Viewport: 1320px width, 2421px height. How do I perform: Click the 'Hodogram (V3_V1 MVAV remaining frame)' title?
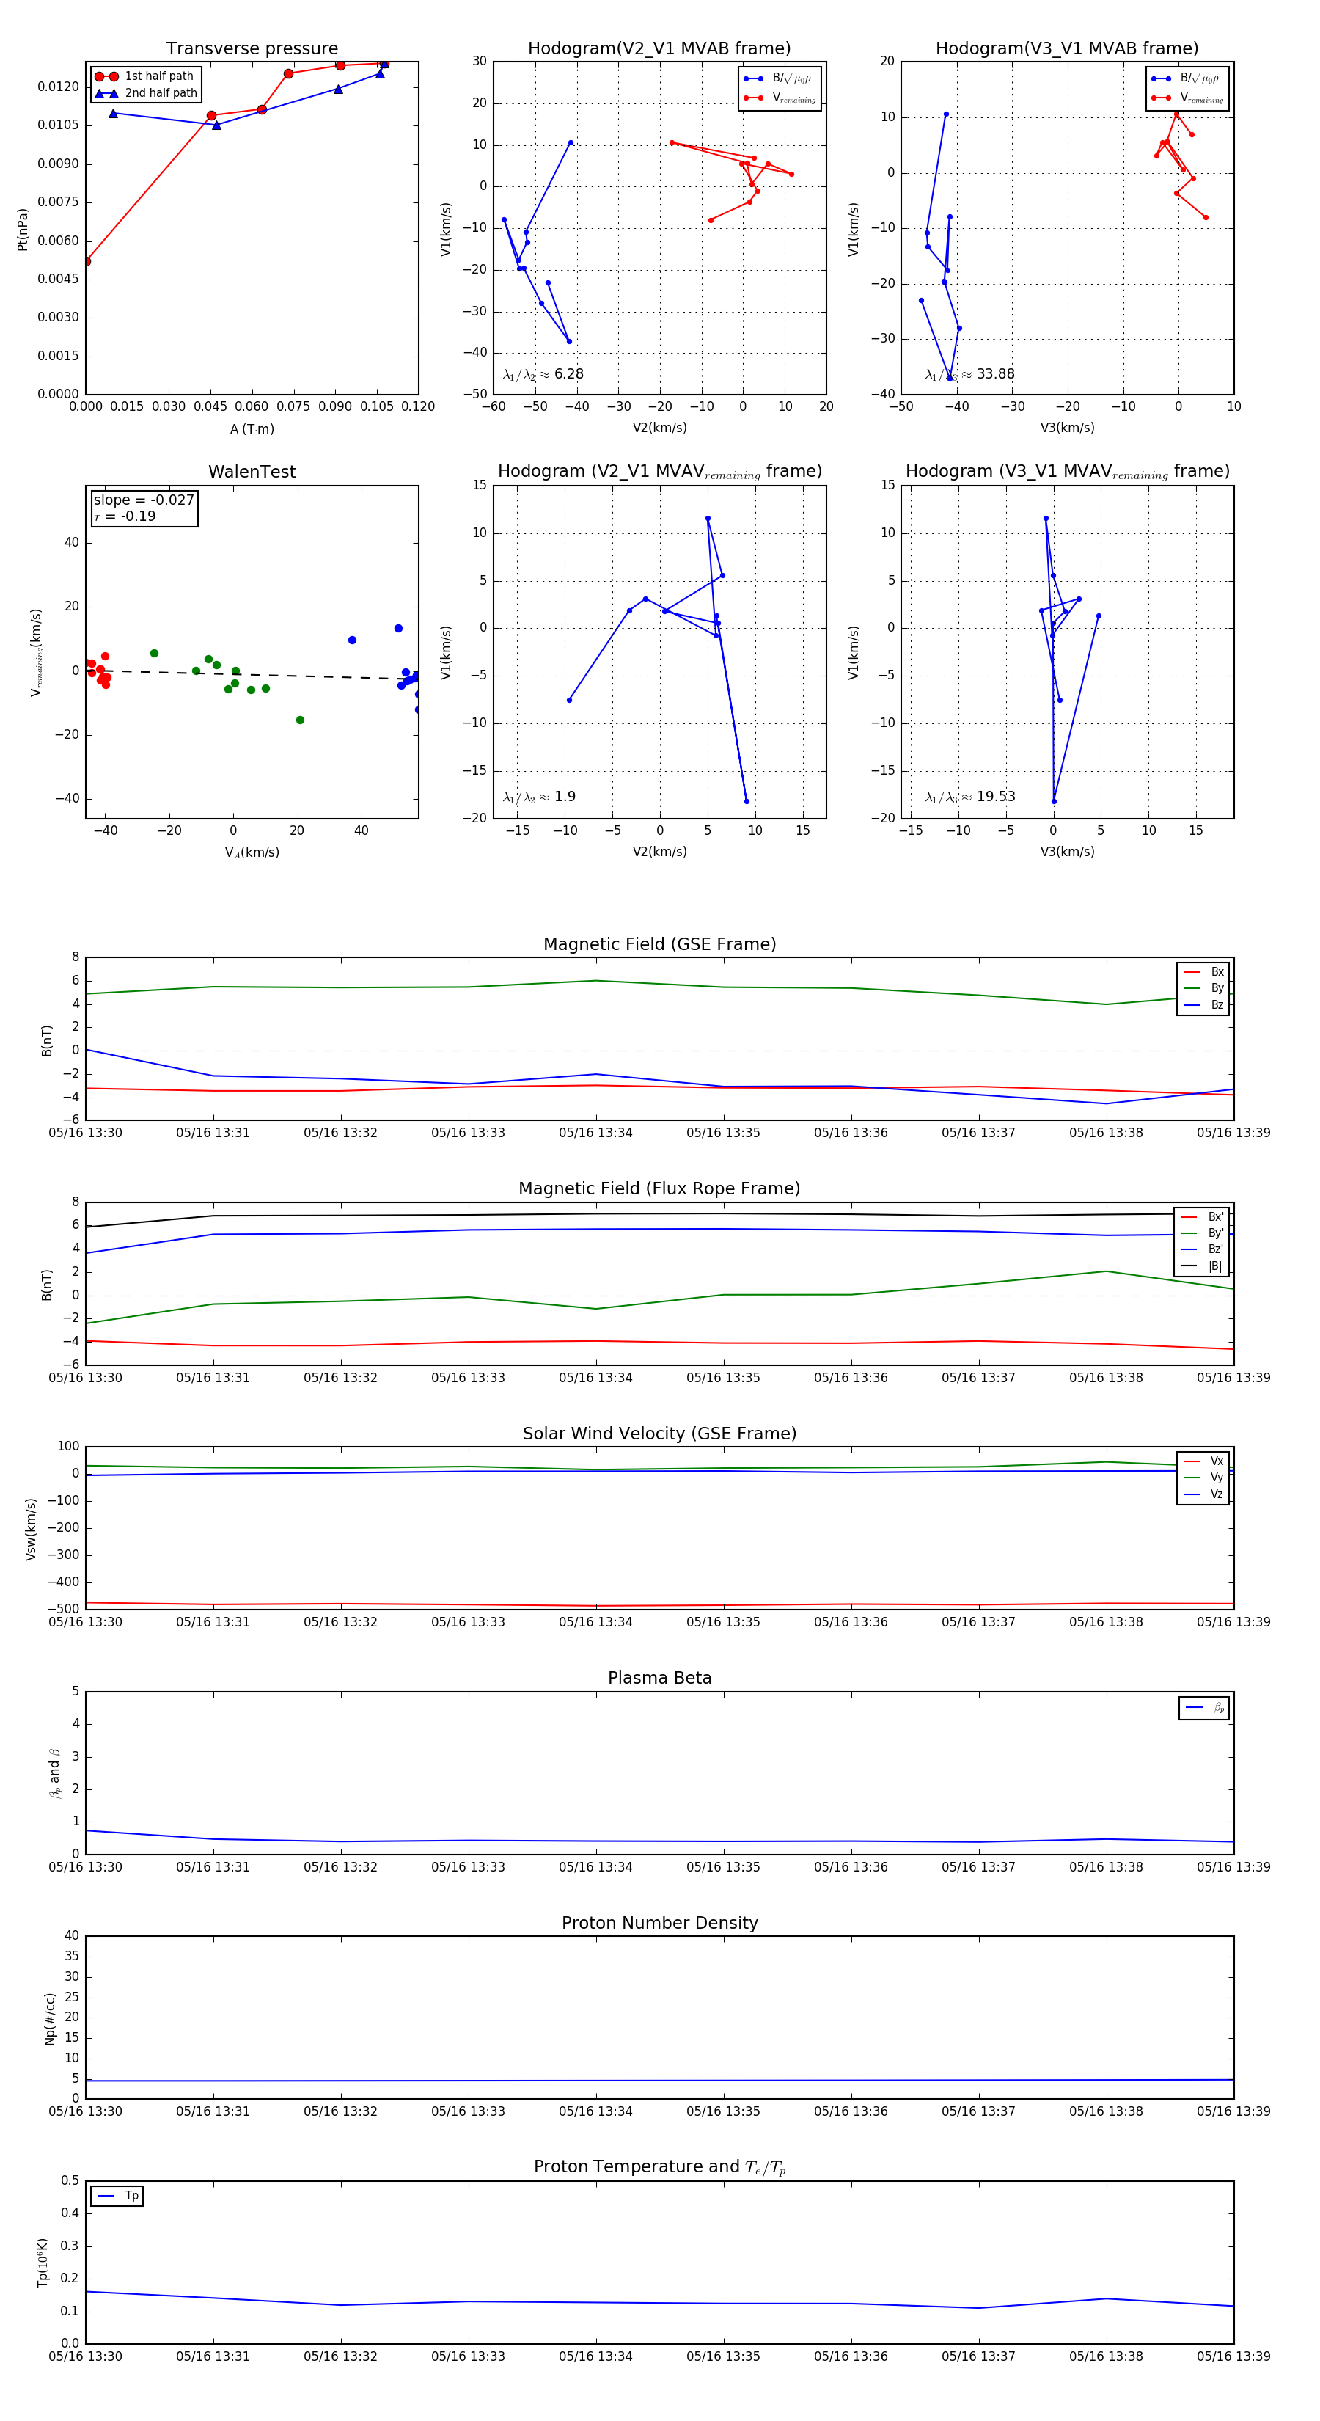[1067, 472]
